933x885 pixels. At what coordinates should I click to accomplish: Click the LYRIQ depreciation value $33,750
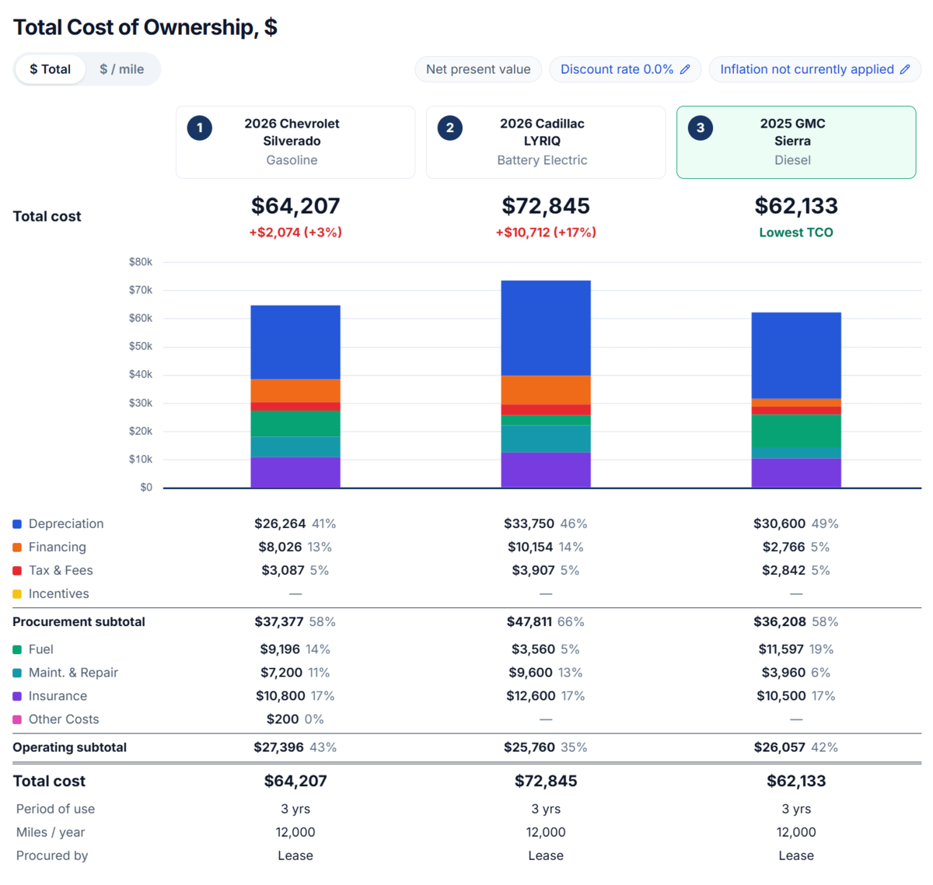click(x=529, y=524)
